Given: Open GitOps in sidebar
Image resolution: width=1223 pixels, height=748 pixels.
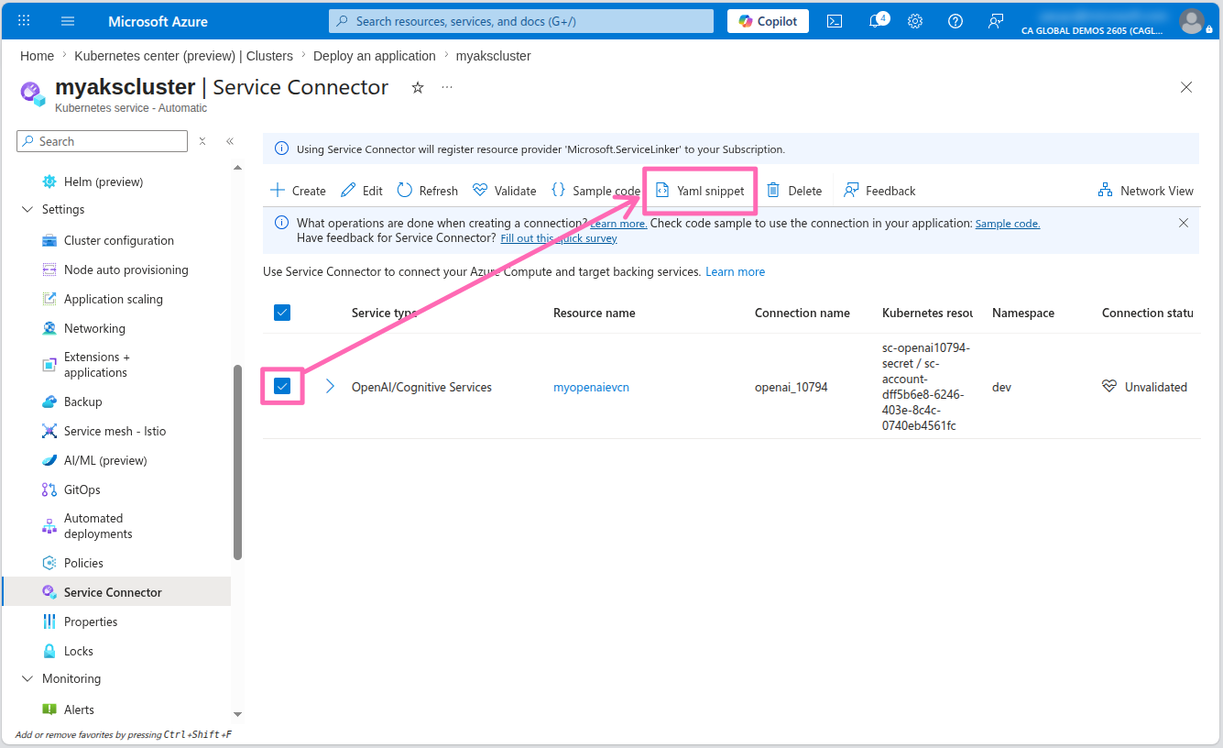Looking at the screenshot, I should (82, 489).
